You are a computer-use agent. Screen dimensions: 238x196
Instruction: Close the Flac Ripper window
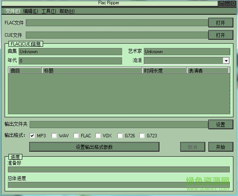tap(233, 3)
